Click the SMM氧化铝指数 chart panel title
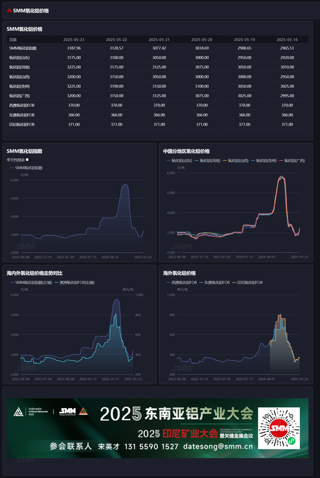The image size is (320, 478). (24, 151)
